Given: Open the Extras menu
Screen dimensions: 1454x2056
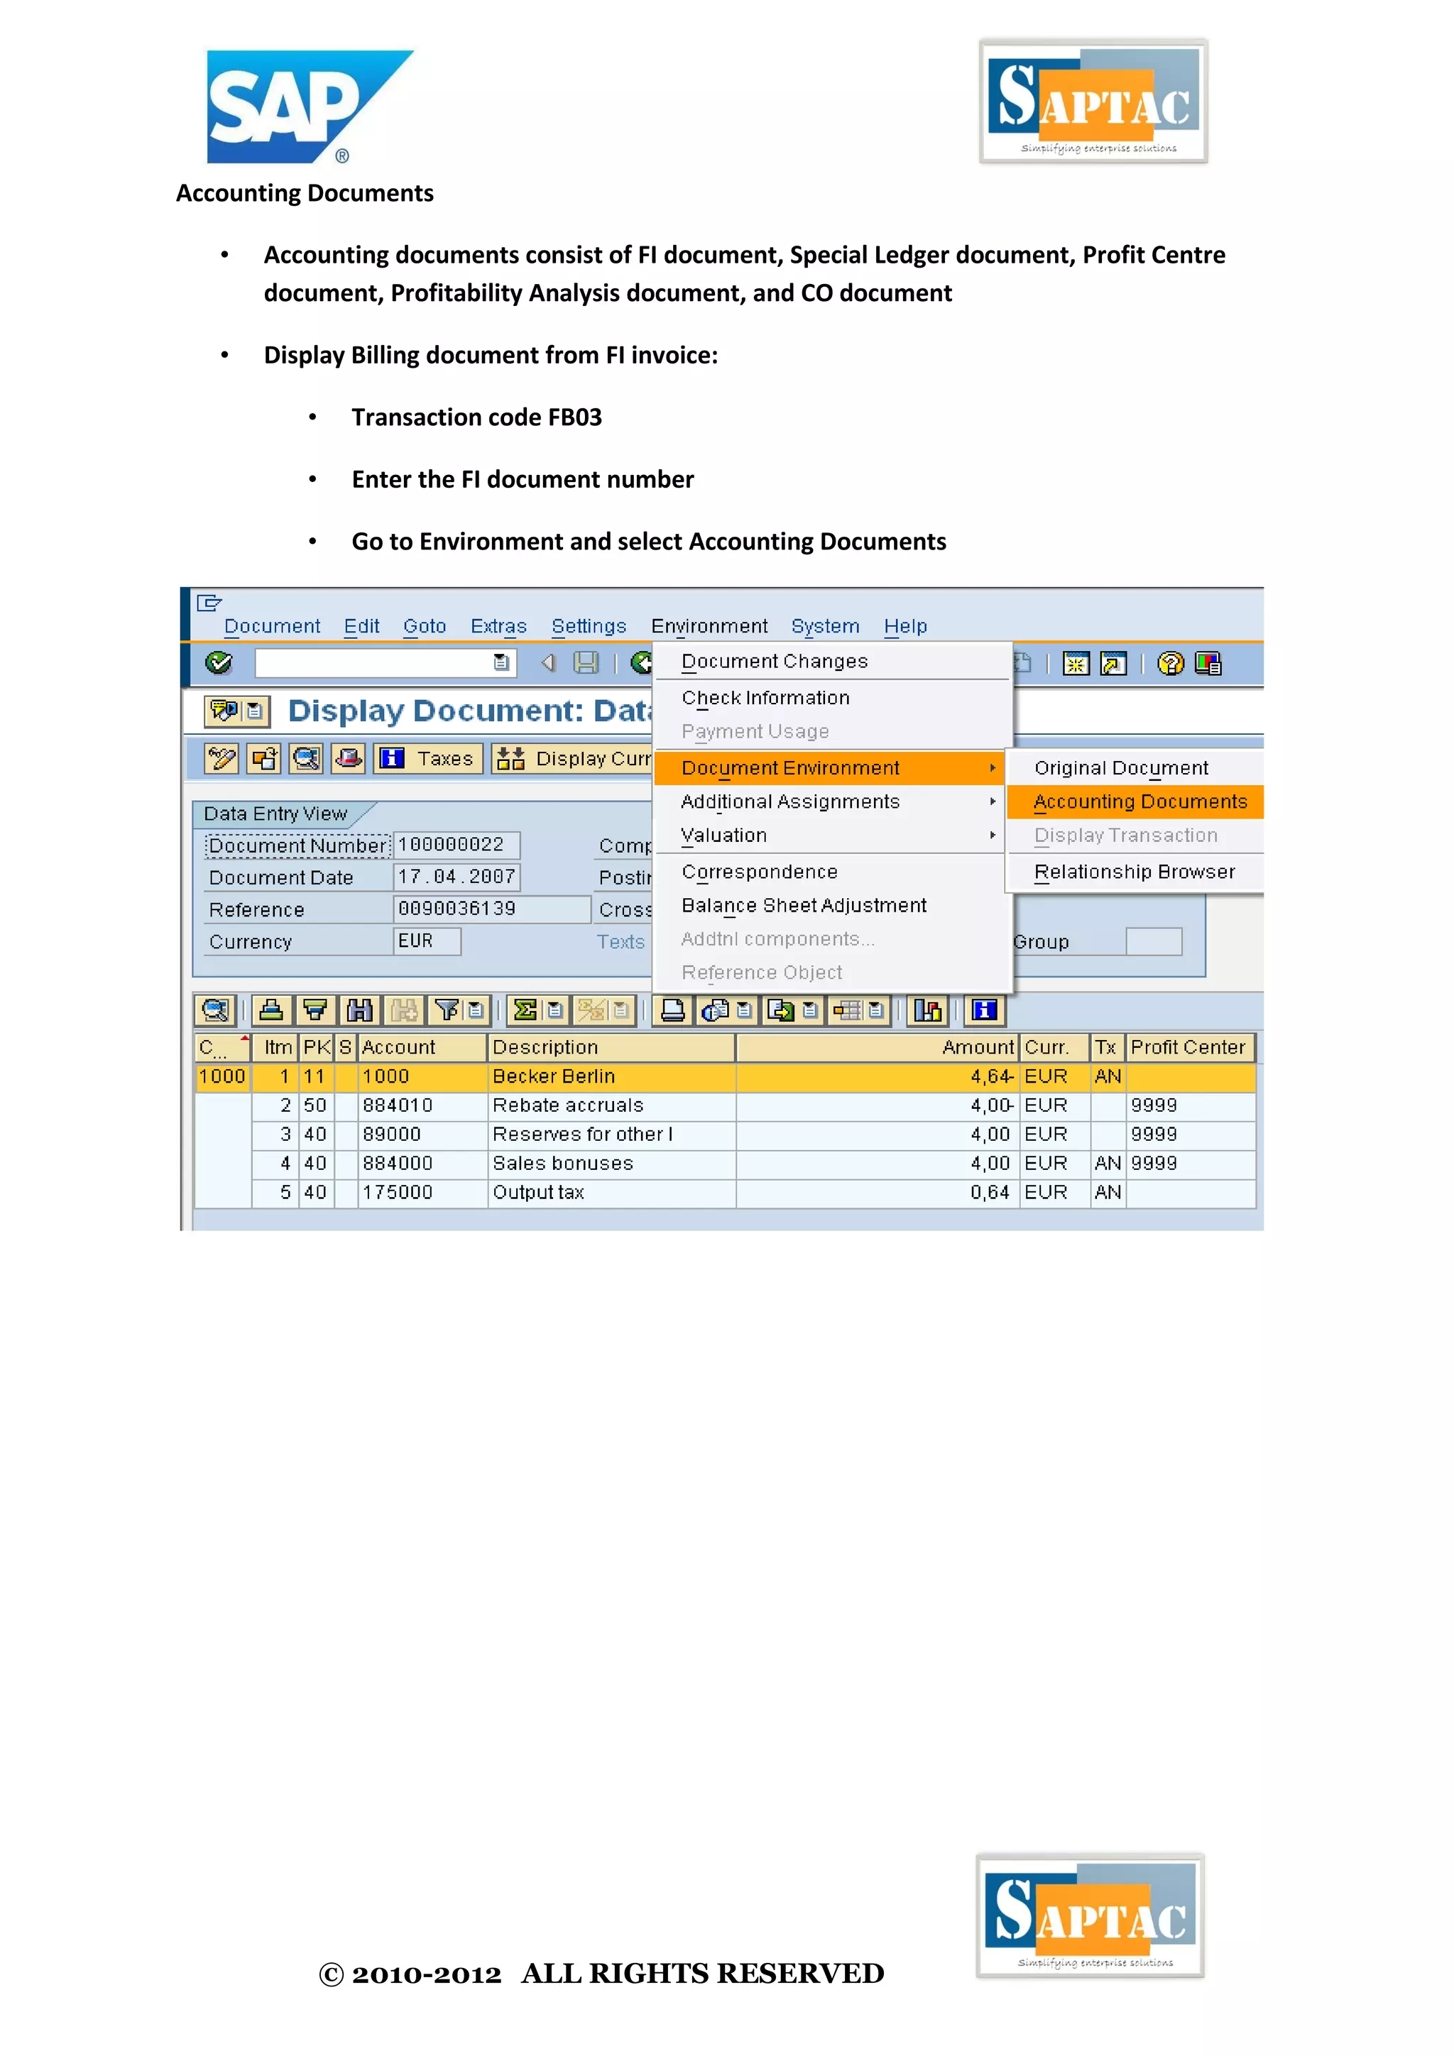Looking at the screenshot, I should pyautogui.click(x=498, y=627).
